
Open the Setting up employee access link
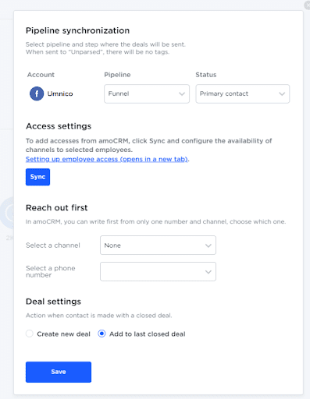(107, 159)
